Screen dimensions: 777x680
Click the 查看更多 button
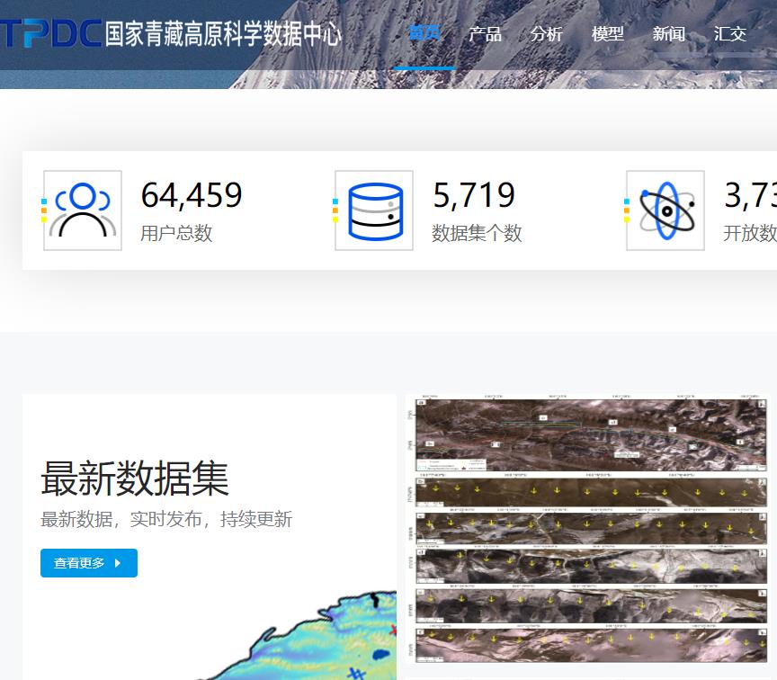[88, 563]
